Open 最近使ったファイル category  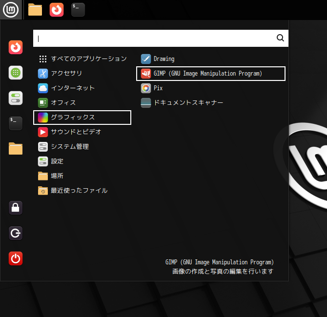[x=82, y=191]
